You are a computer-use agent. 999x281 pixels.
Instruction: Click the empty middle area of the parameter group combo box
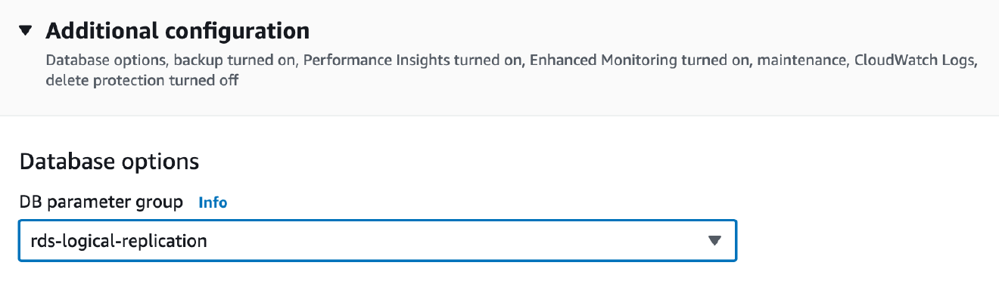(454, 241)
